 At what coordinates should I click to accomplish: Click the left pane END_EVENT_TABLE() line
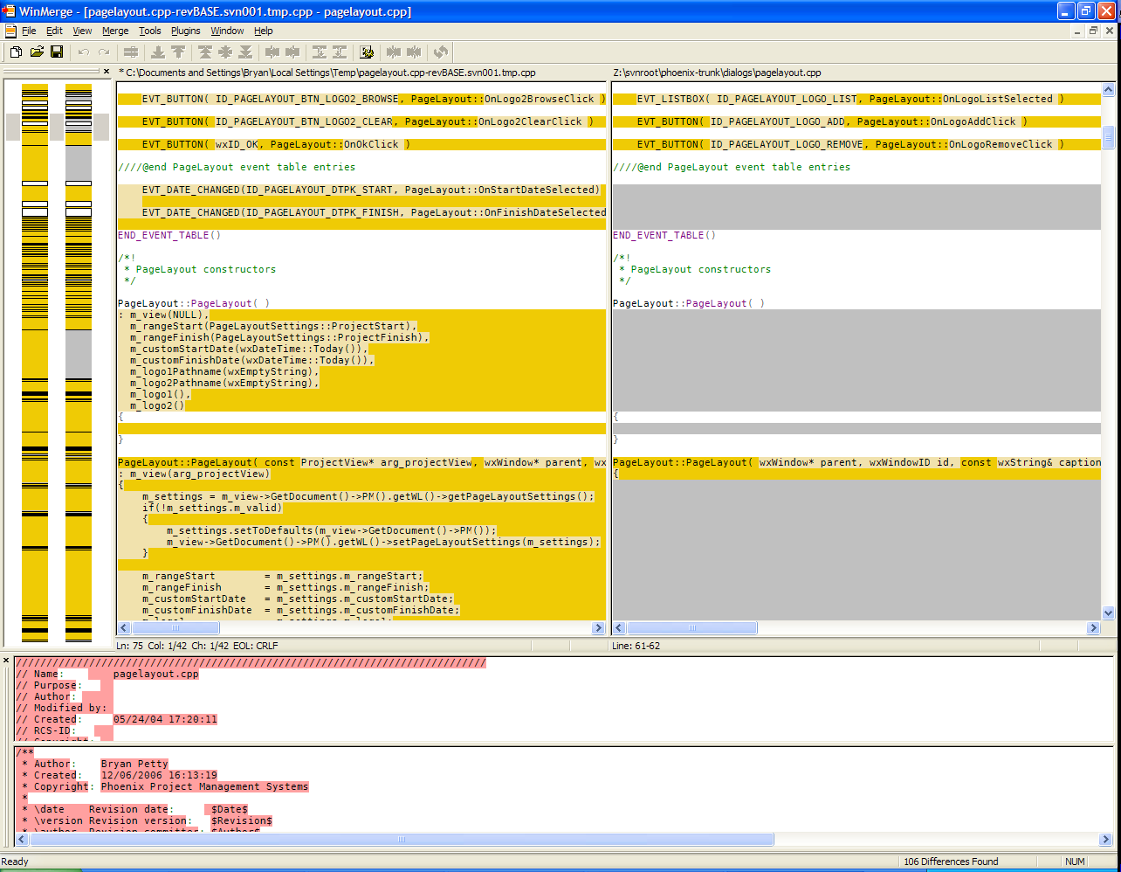point(169,235)
